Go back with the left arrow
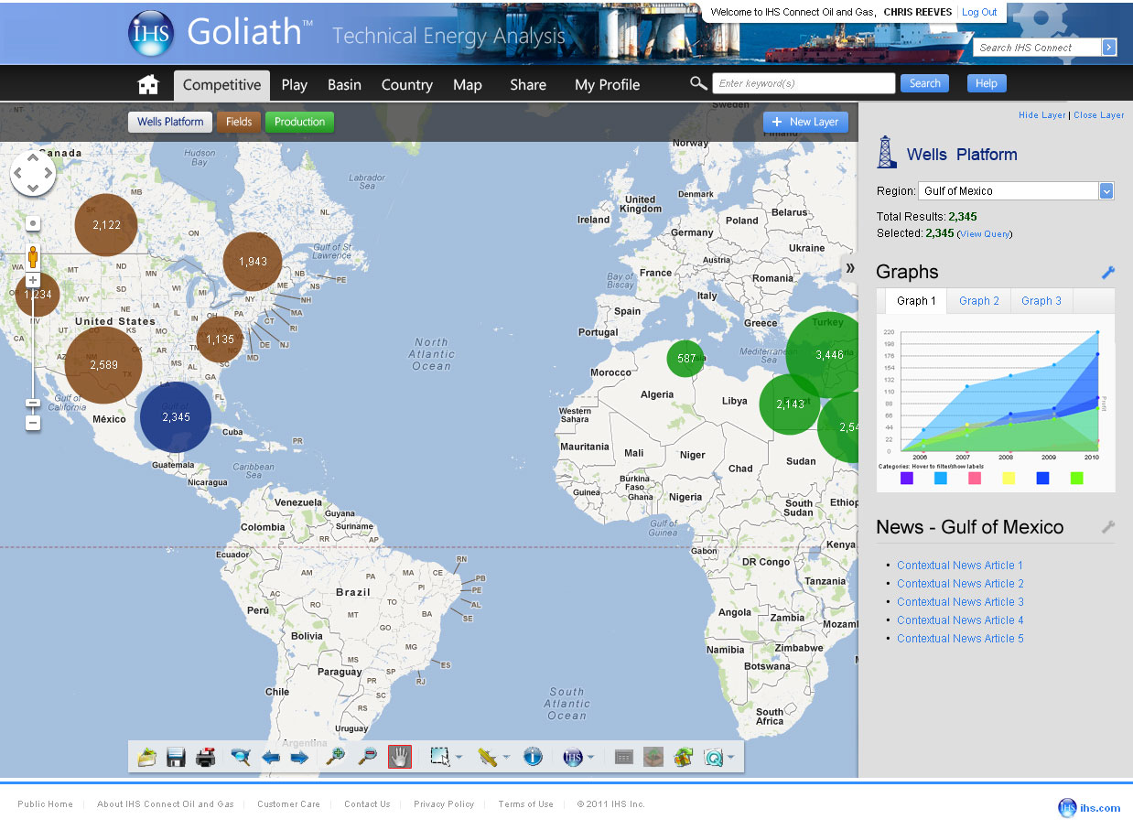This screenshot has height=830, width=1133. tap(271, 757)
